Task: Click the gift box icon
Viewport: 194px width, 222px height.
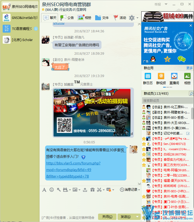Action: [x=92, y=190]
